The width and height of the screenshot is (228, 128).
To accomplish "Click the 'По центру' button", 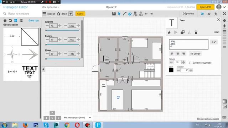I will pyautogui.click(x=196, y=54).
